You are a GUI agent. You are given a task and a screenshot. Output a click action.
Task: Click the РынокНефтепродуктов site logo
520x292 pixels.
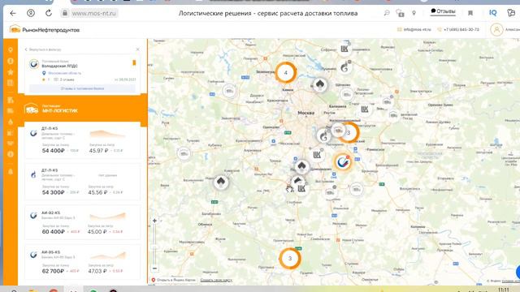pos(45,30)
